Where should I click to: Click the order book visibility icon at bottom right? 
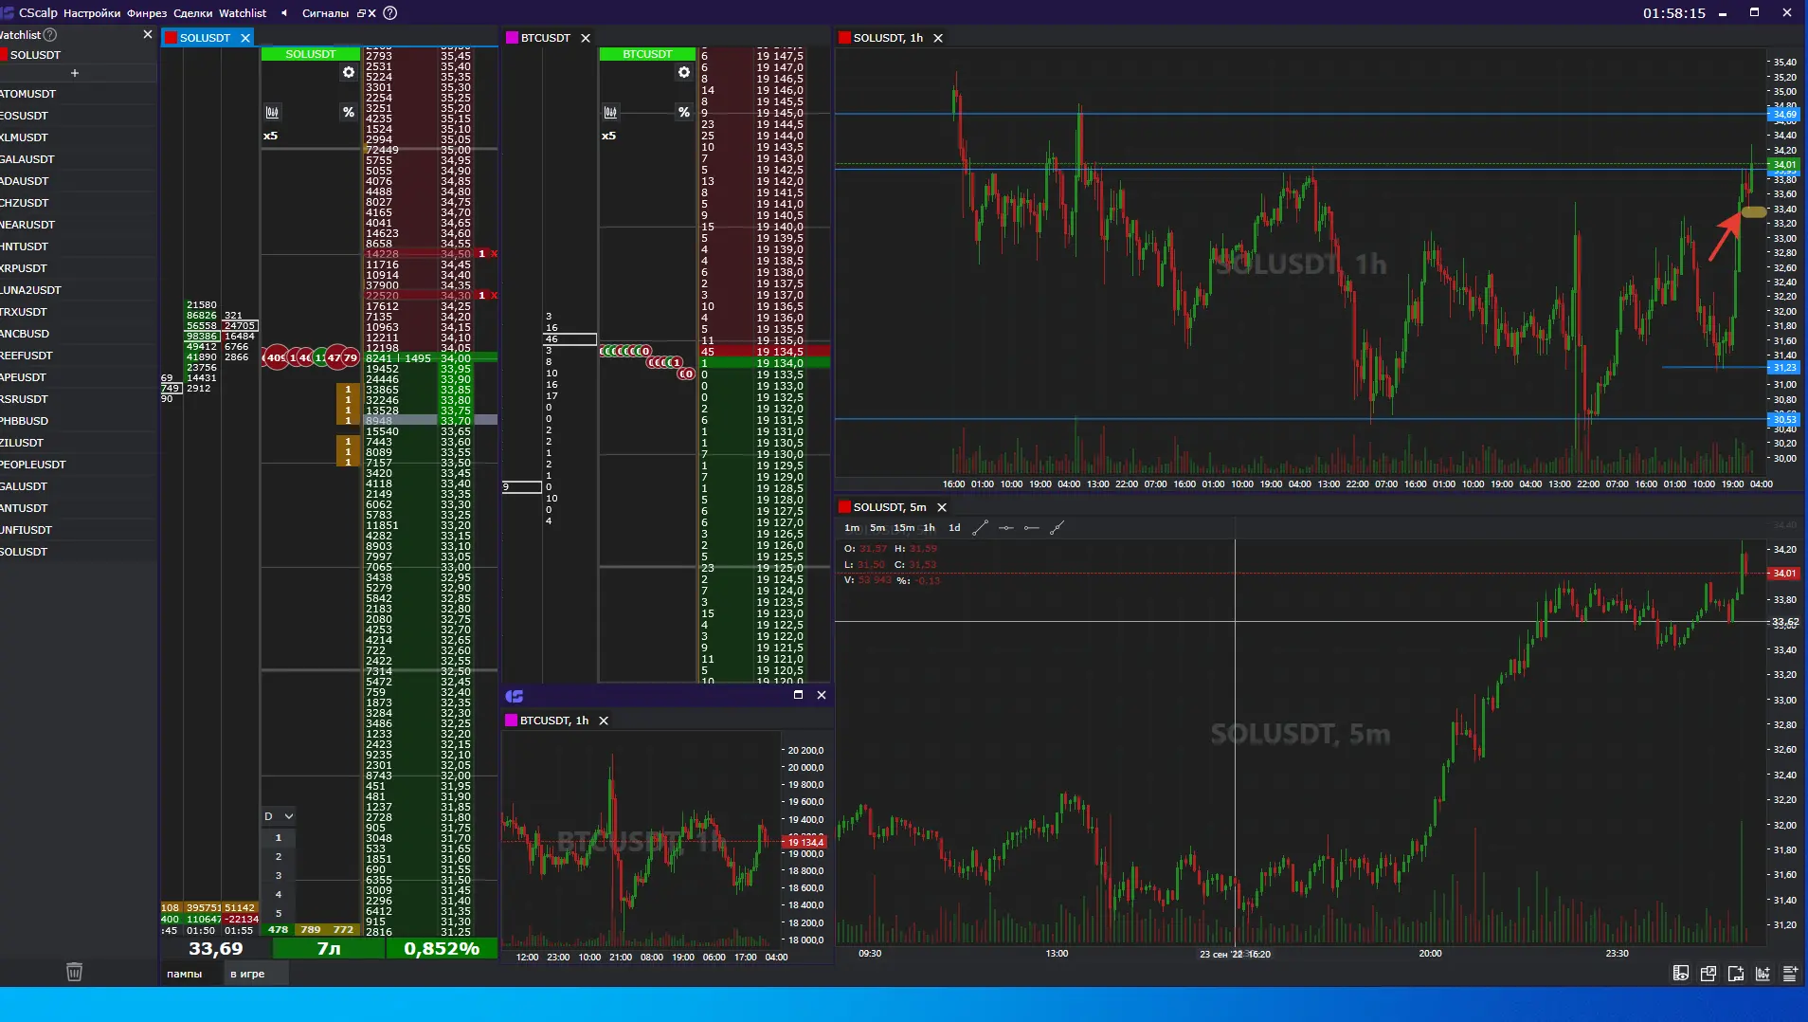(1681, 974)
